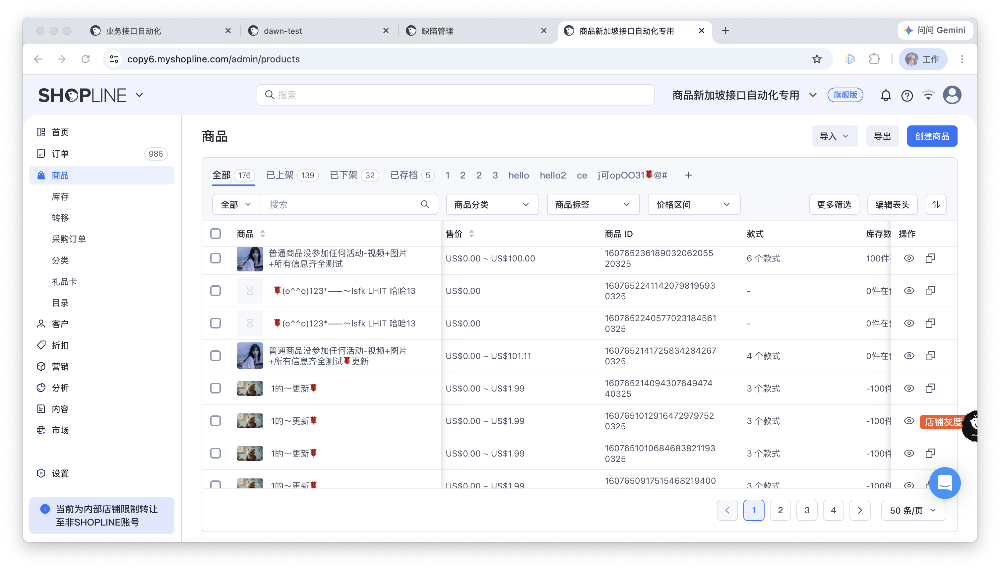
Task: Click the help question mark icon
Action: (x=906, y=95)
